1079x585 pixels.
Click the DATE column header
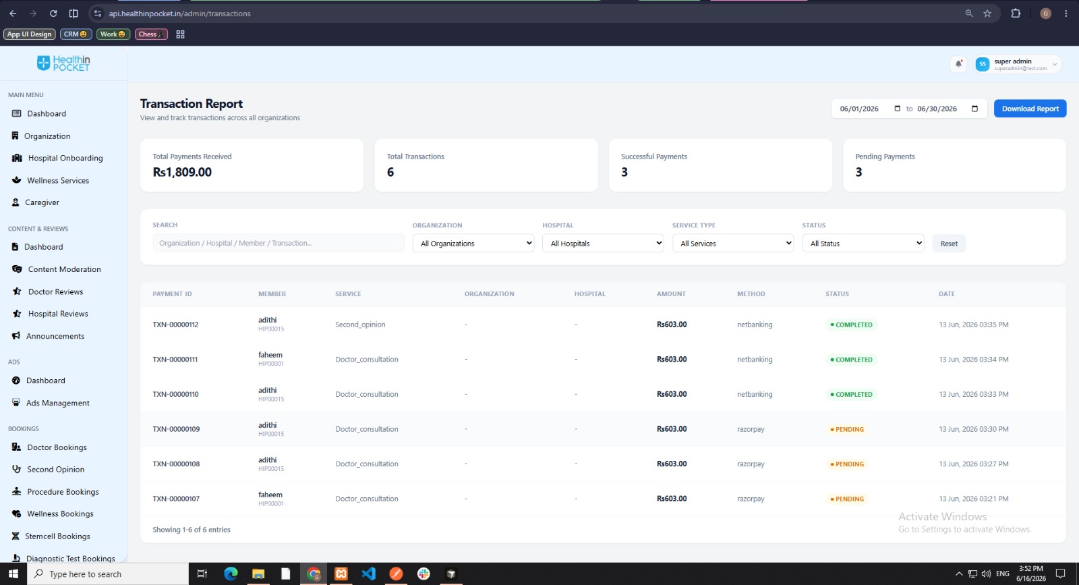946,294
